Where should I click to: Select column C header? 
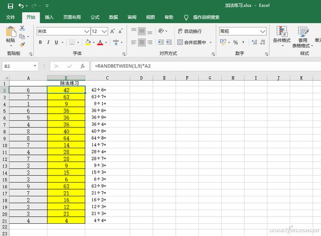(107, 78)
